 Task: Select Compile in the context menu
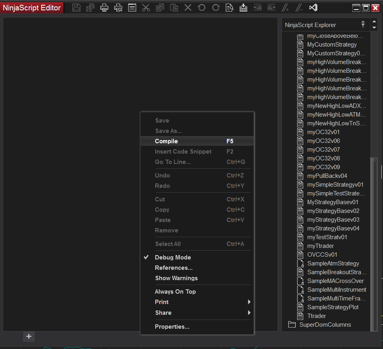[166, 141]
